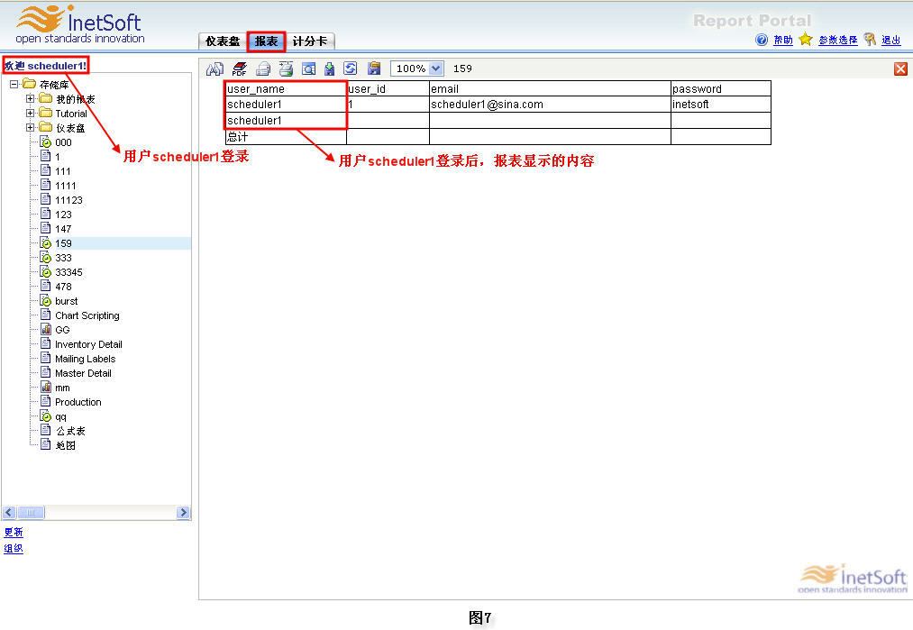Refresh the report using toolbar icon

pyautogui.click(x=351, y=68)
